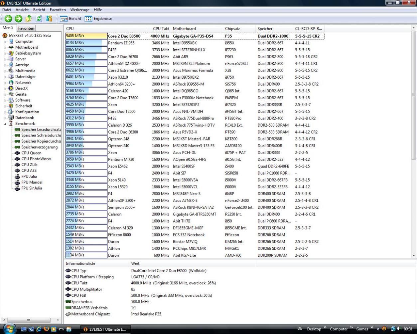Select the 6657 MB/s Athlon64 X2 4000+ row
The width and height of the screenshot is (417, 334).
point(195,64)
